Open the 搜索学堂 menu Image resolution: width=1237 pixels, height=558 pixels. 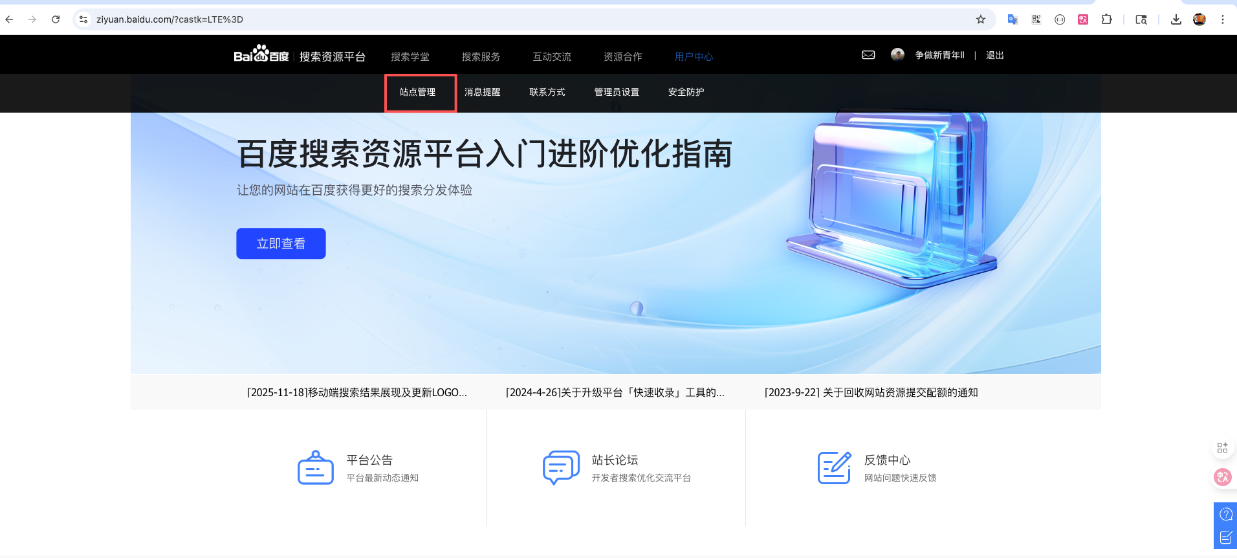point(410,57)
